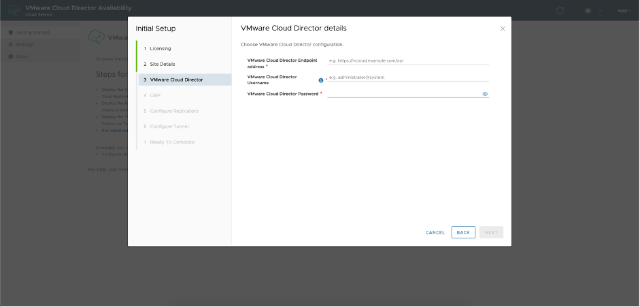
Task: Focus the Endpoint address input field
Action: point(408,60)
